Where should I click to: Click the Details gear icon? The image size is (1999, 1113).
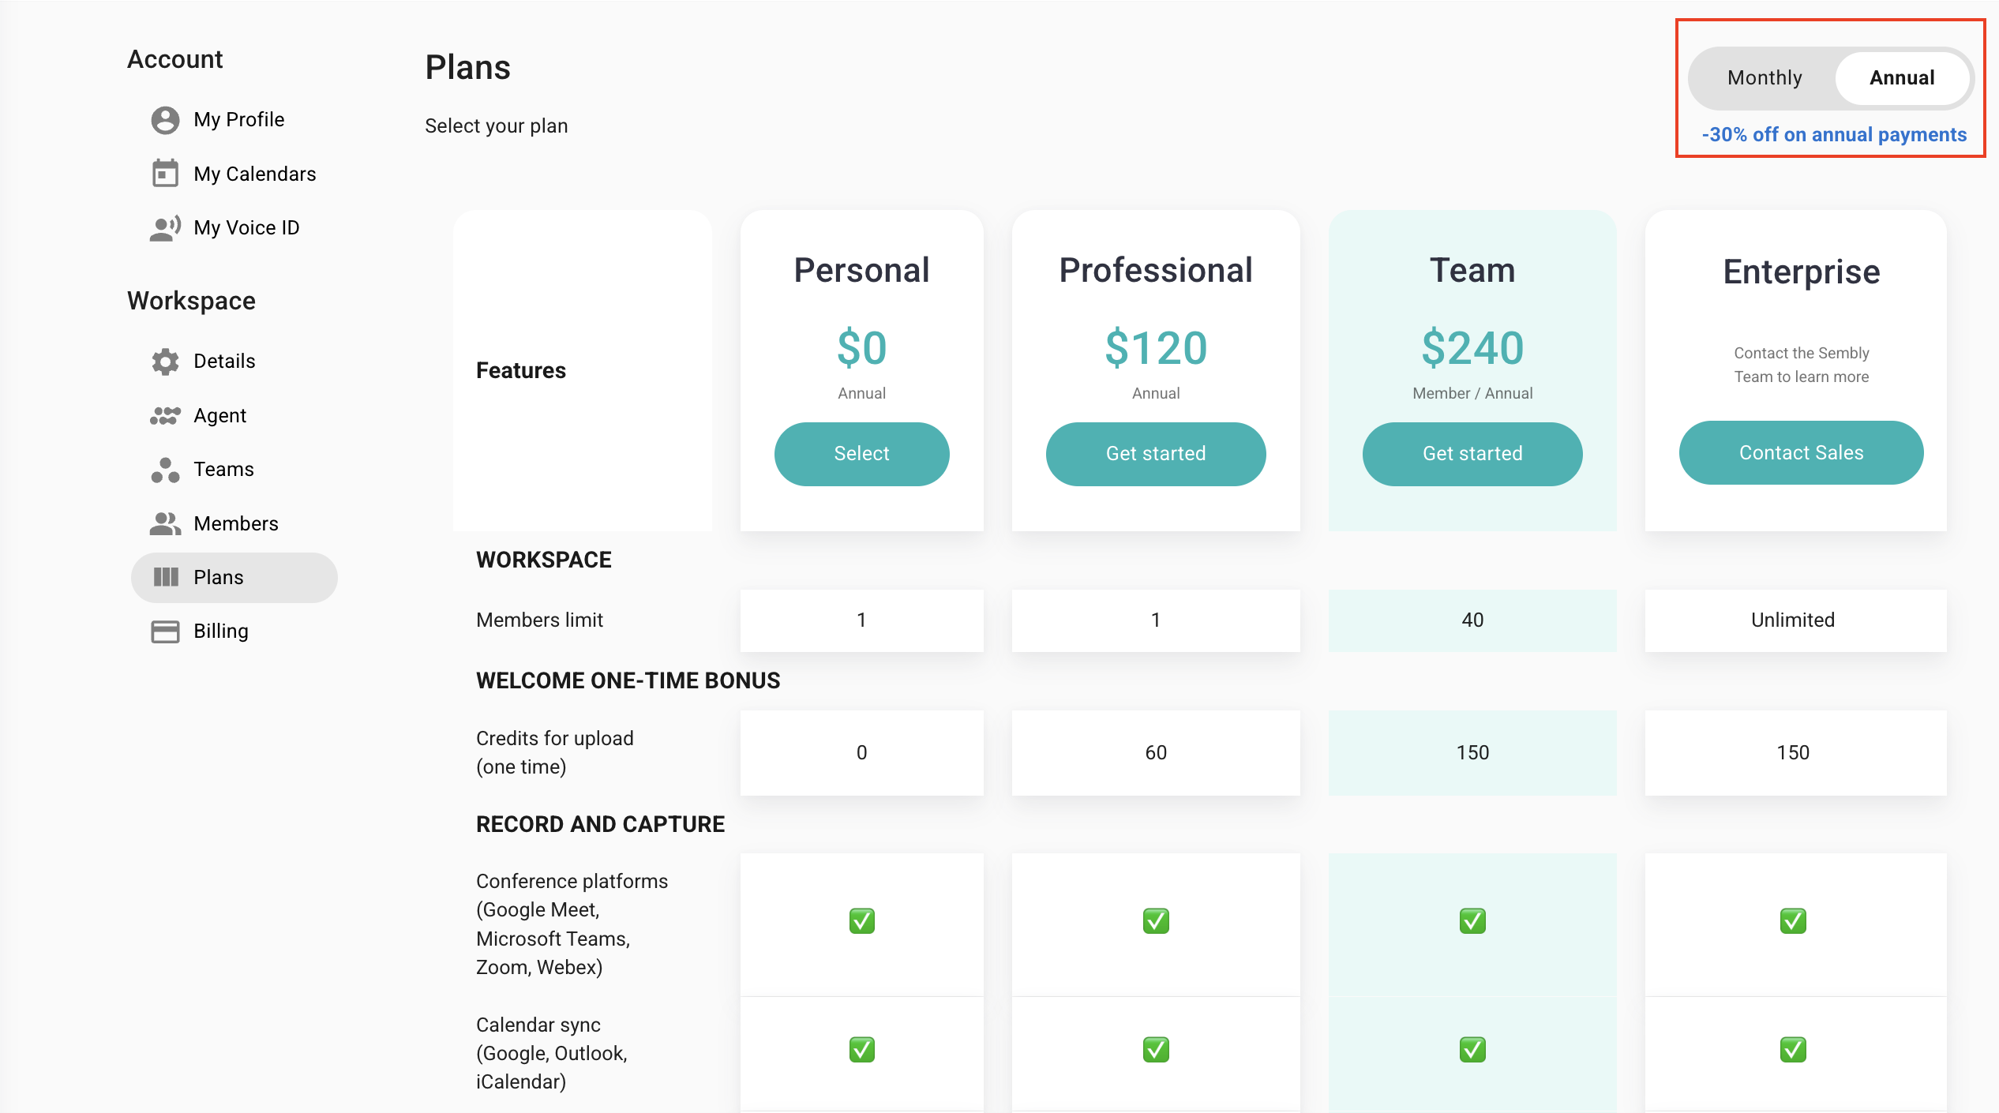click(165, 362)
